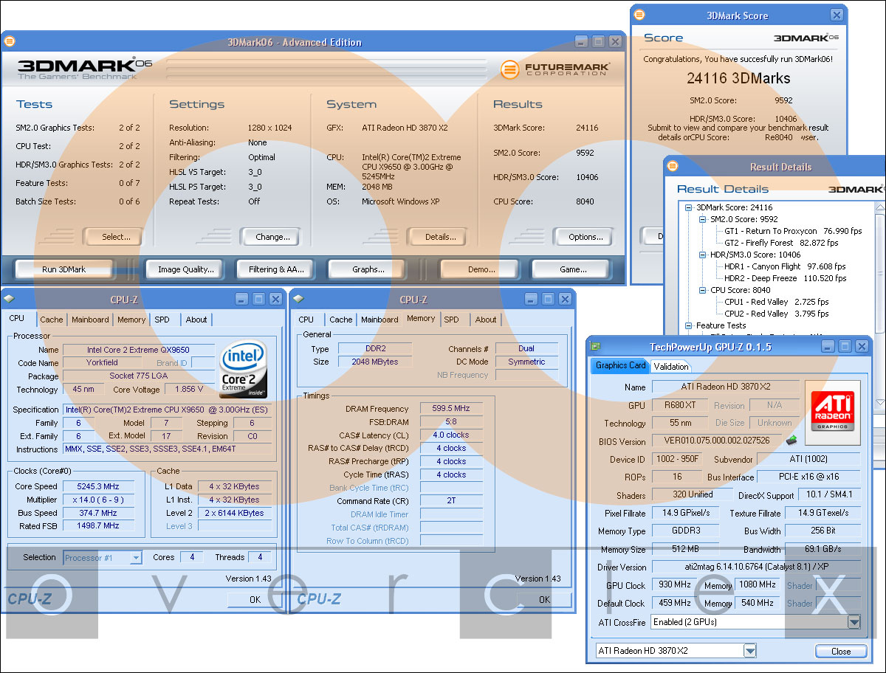This screenshot has width=886, height=673.
Task: Open Mainboard tab in the CPU-Z processor window
Action: (x=90, y=320)
